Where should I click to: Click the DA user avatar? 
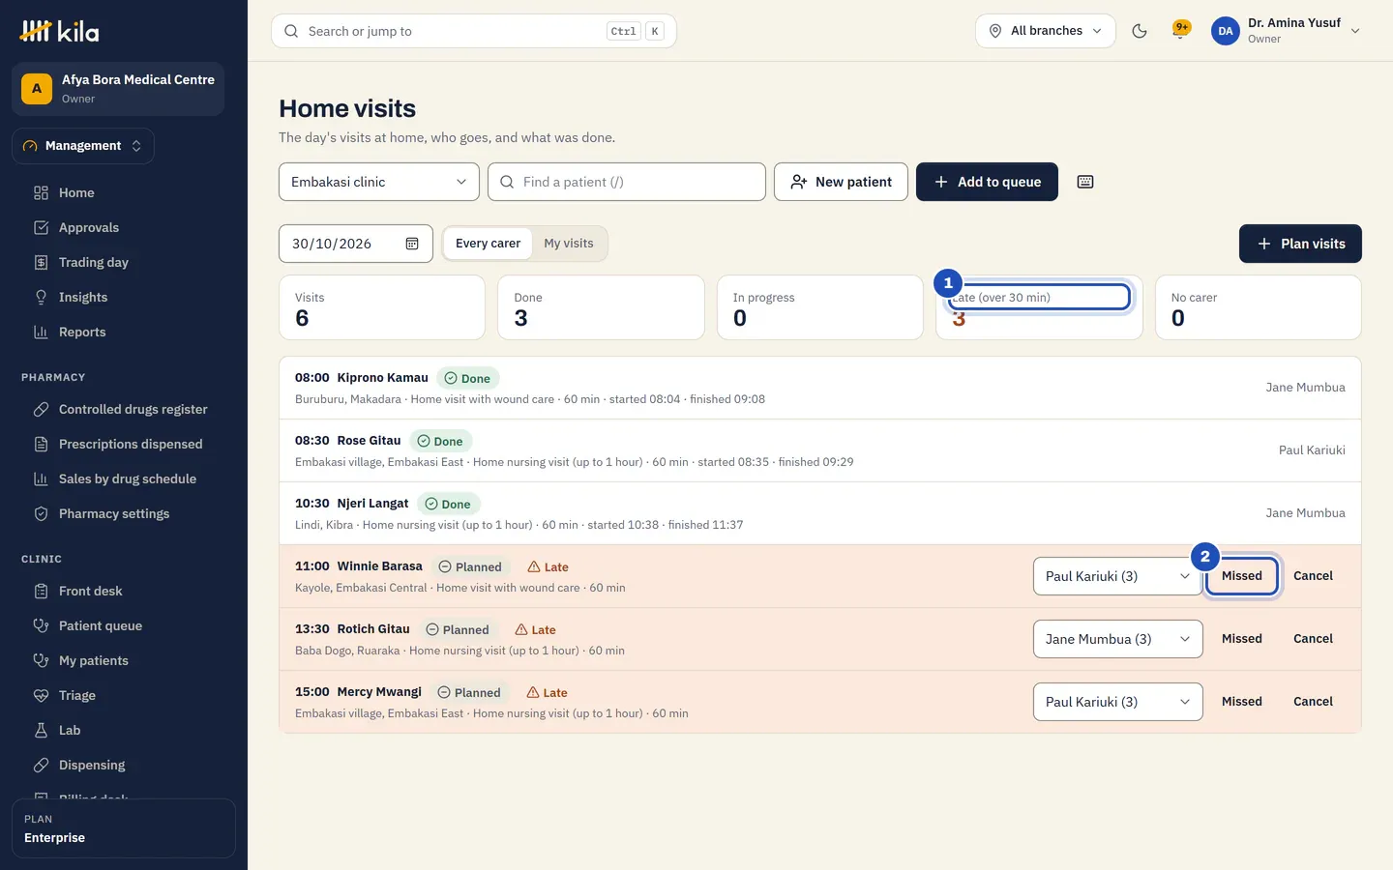coord(1226,31)
